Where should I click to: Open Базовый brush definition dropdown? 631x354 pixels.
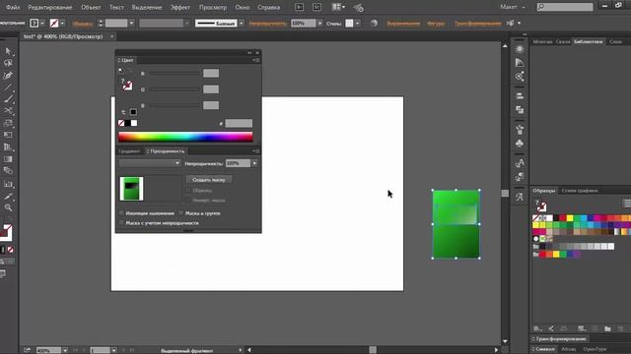[x=241, y=24]
